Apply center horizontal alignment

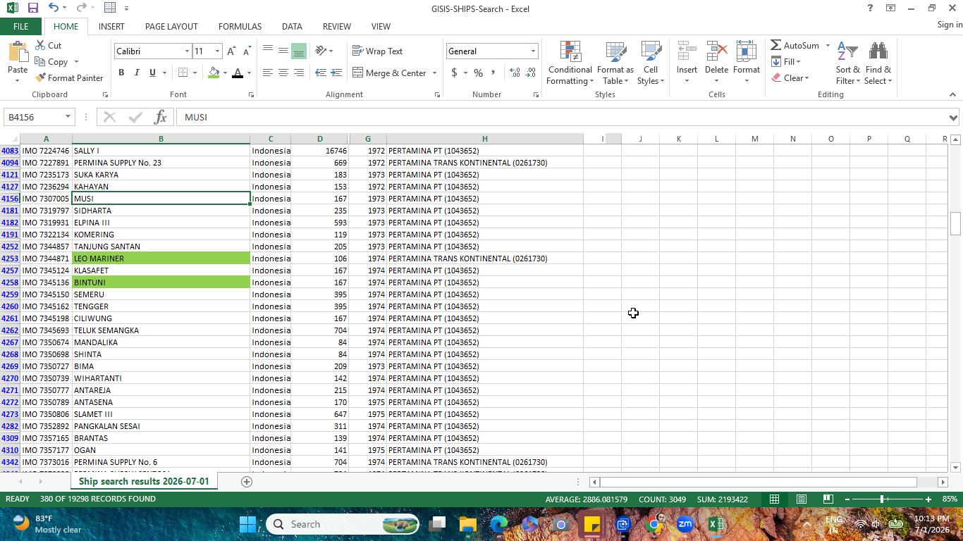point(283,73)
